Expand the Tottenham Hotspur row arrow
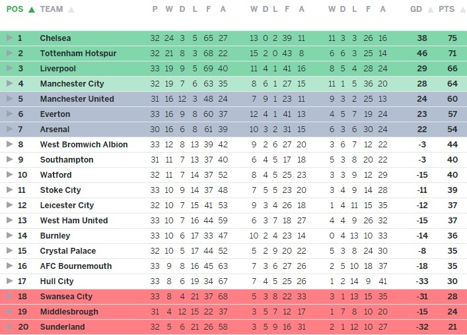 (9, 54)
